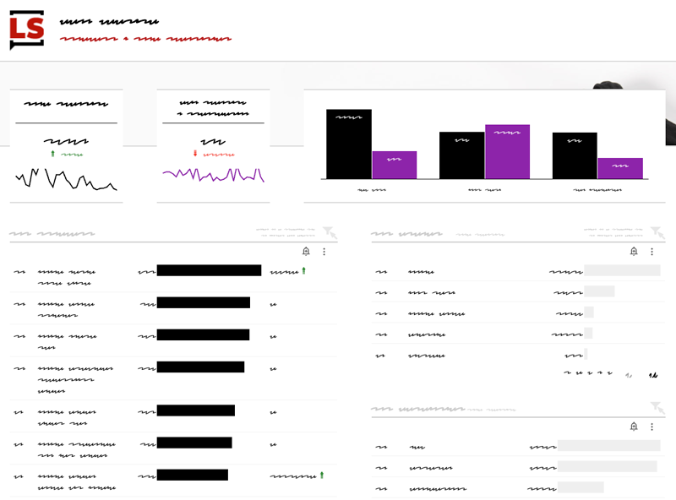Click the bell alert icon on the five-row gray-bar table

click(634, 252)
